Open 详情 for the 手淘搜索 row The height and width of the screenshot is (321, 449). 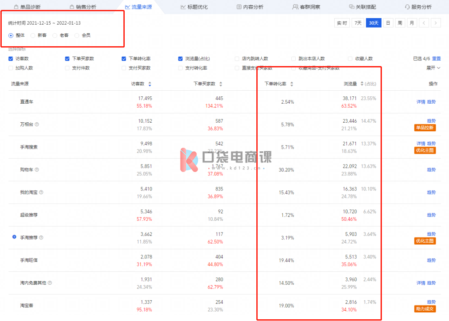point(421,143)
